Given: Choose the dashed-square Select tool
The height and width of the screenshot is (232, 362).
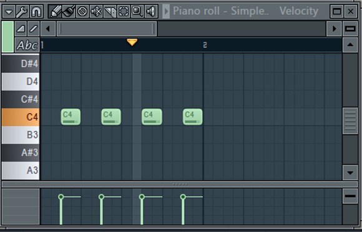Looking at the screenshot, I should pos(124,11).
